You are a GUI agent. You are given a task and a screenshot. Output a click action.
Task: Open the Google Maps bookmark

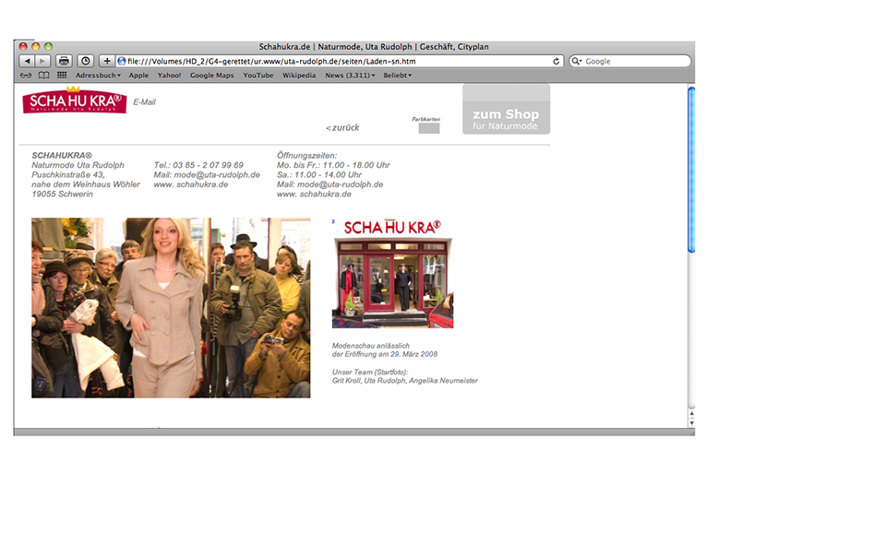tap(212, 76)
